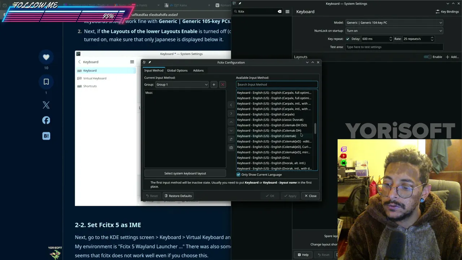The image size is (462, 260).
Task: Click the plus icon beside Add in Layouts
Action: click(x=448, y=57)
